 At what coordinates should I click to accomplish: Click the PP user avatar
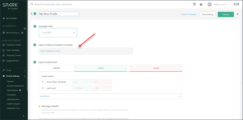(210, 5)
